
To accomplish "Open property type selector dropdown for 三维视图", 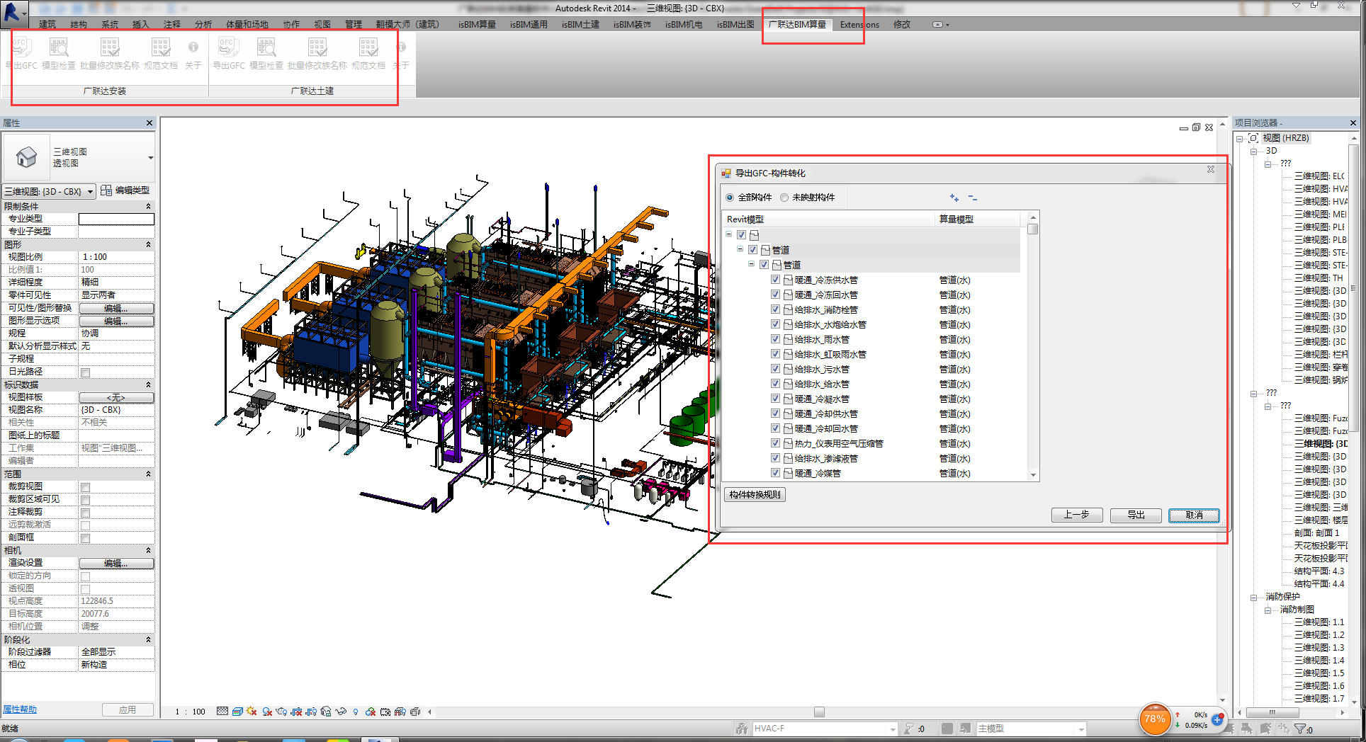I will coord(150,158).
